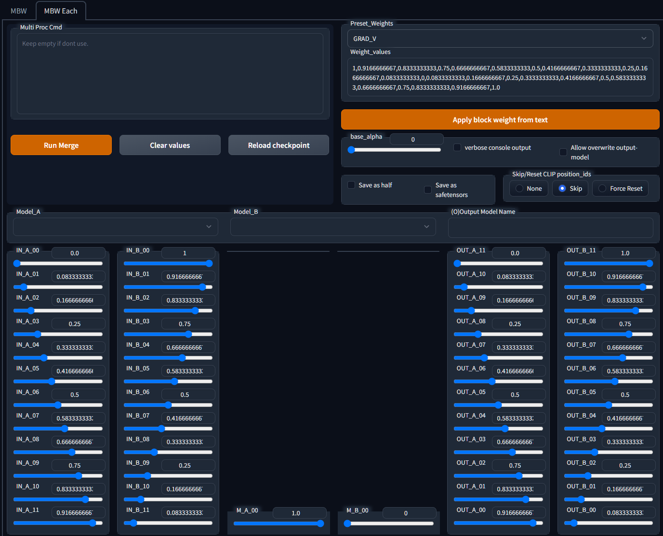The image size is (663, 536).
Task: Click the base_alpha slider handle
Action: tap(351, 150)
